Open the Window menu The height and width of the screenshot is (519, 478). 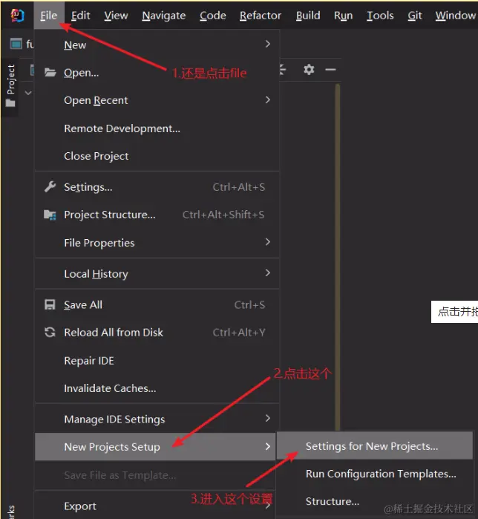coord(456,16)
